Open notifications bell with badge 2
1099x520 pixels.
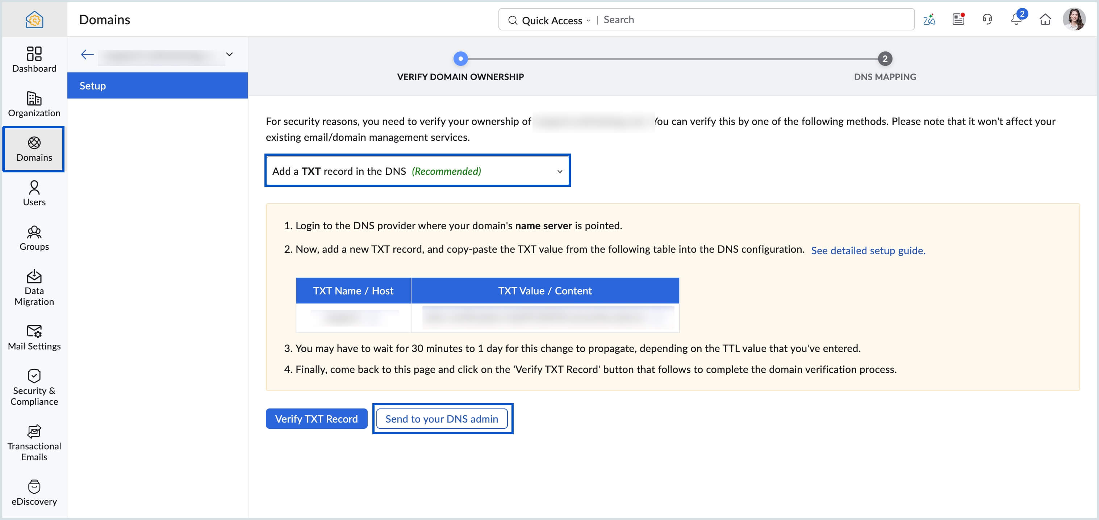[x=1017, y=18]
